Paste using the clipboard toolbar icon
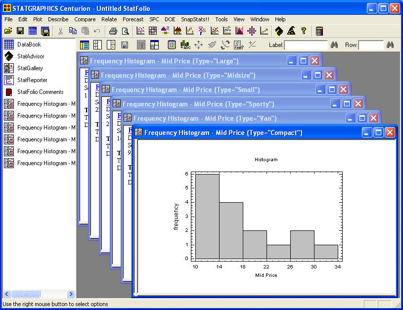Viewport: 403px width, 310px height. coord(85,31)
